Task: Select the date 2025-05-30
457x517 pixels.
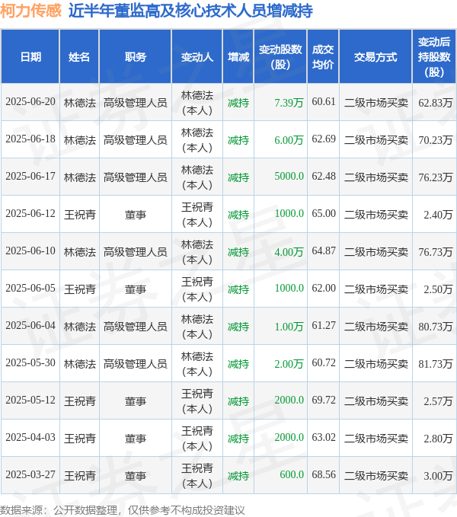Action: pos(30,362)
